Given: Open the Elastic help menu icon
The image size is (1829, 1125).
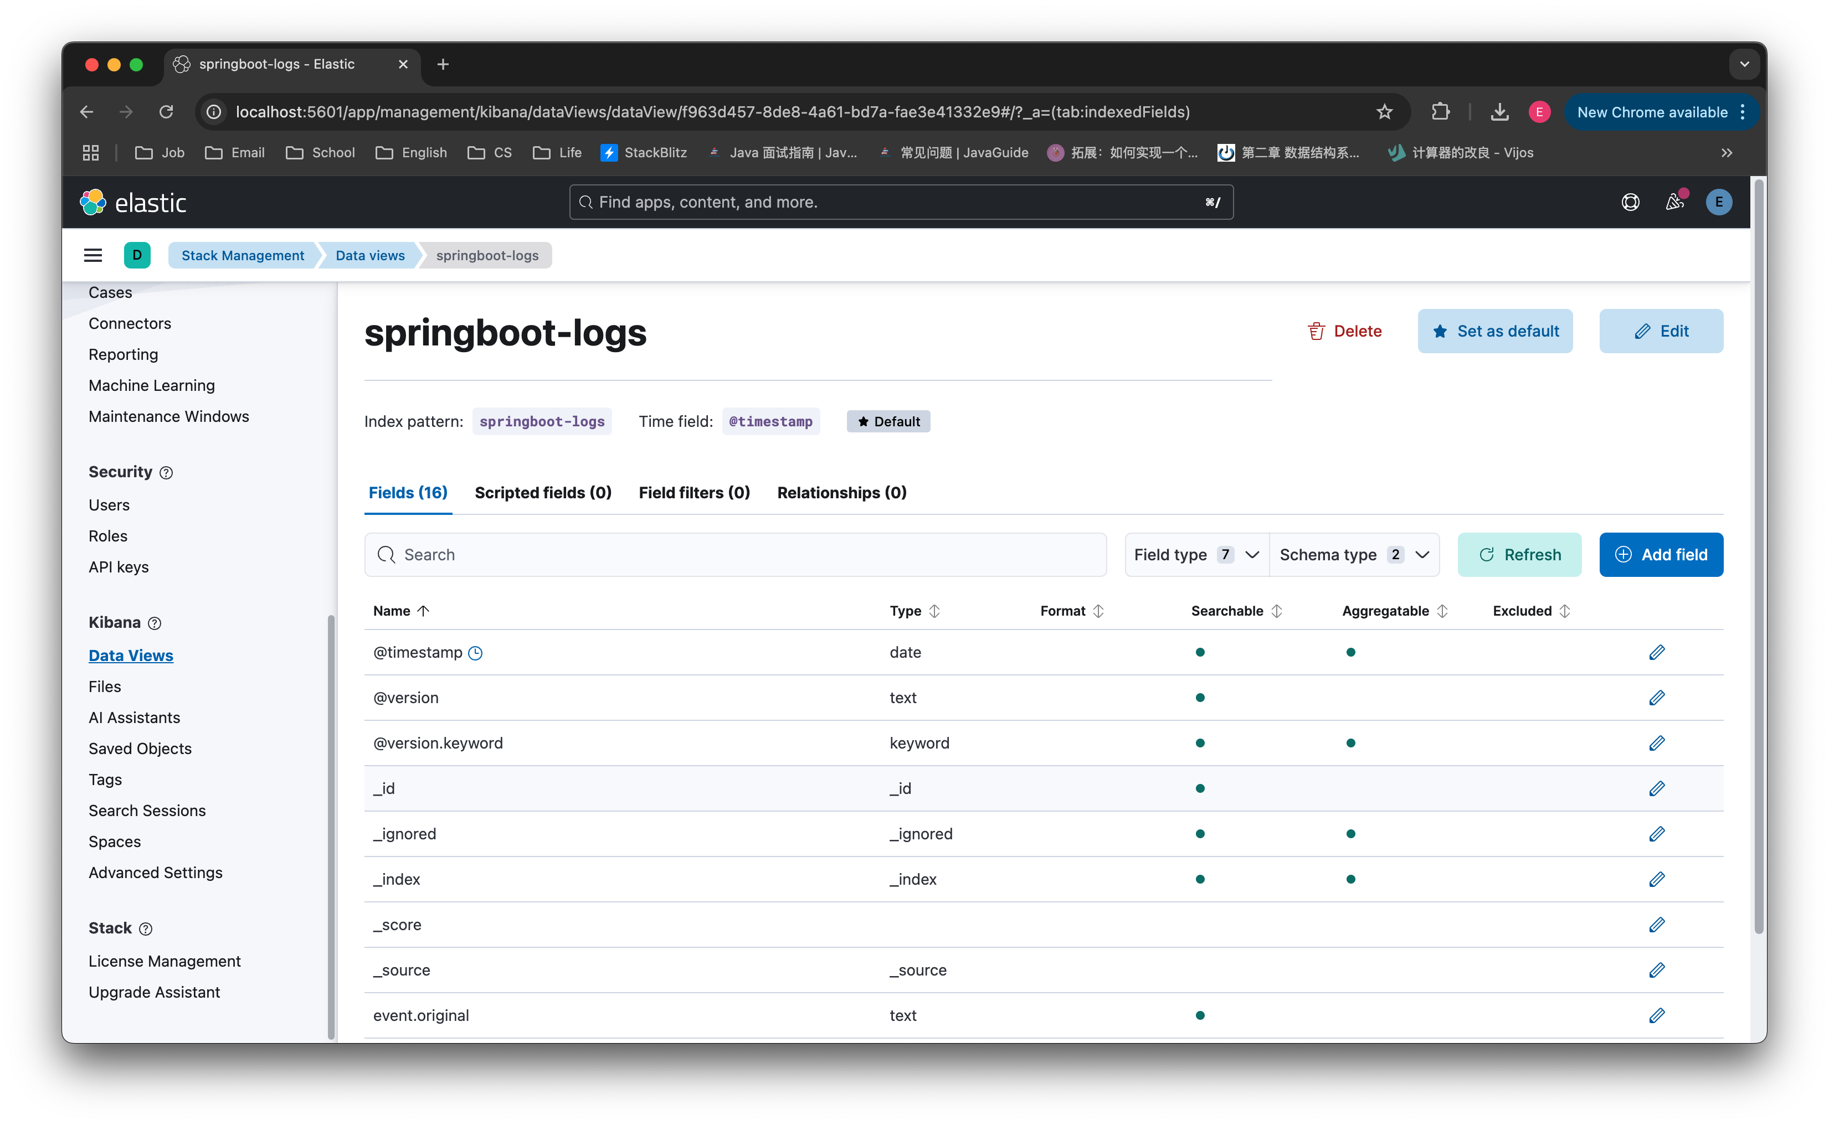Looking at the screenshot, I should 1630,203.
